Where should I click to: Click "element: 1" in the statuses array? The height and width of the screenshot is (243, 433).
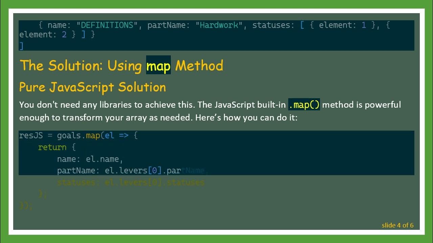[x=342, y=25]
